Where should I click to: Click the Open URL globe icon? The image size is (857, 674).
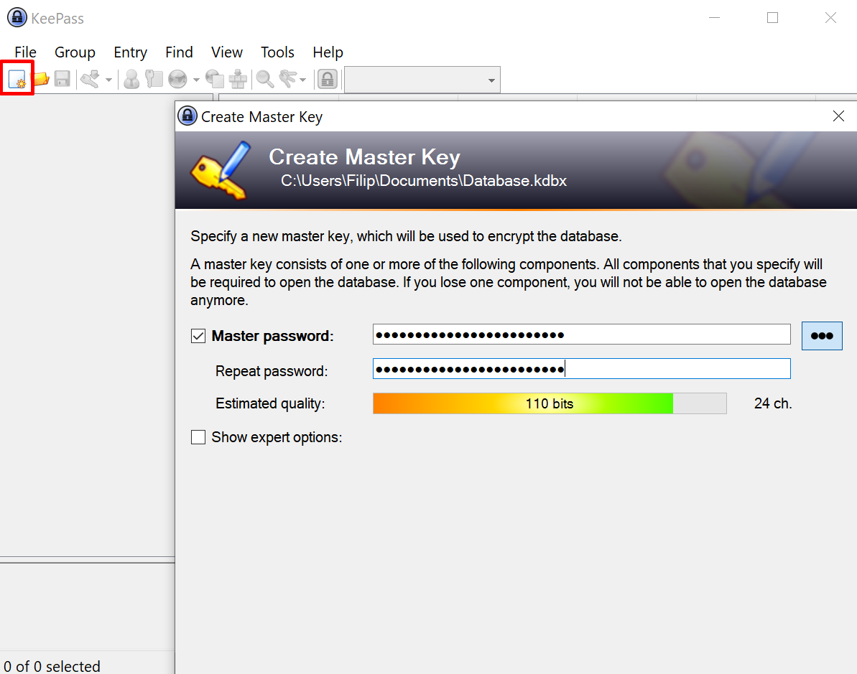click(177, 79)
